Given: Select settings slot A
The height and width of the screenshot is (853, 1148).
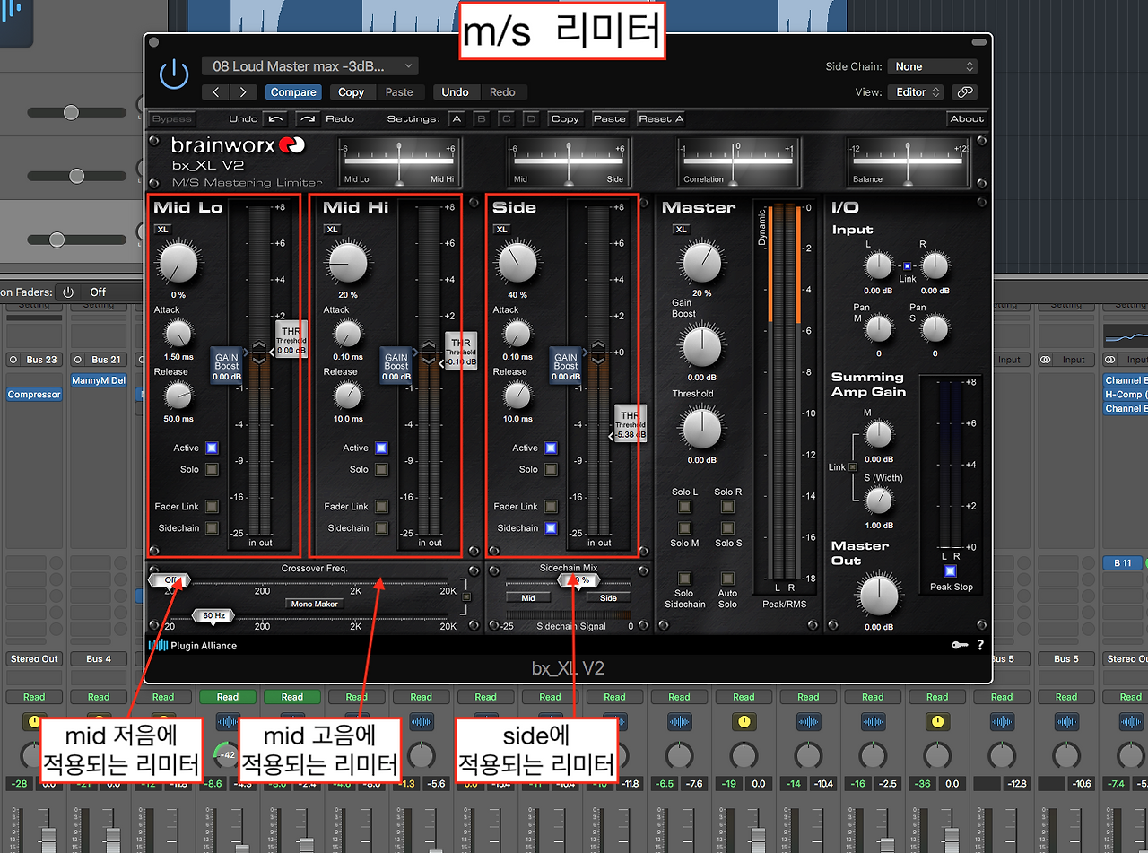Looking at the screenshot, I should [457, 118].
